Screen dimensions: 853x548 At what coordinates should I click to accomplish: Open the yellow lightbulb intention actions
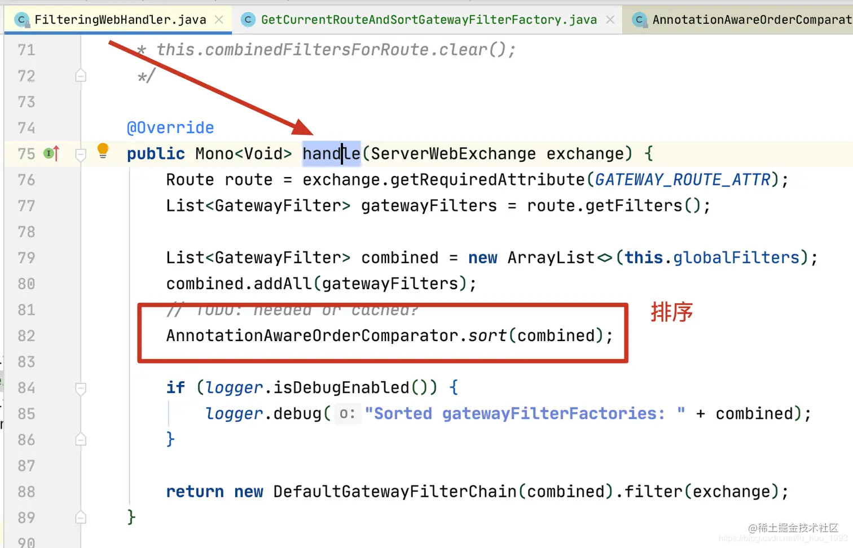coord(103,151)
